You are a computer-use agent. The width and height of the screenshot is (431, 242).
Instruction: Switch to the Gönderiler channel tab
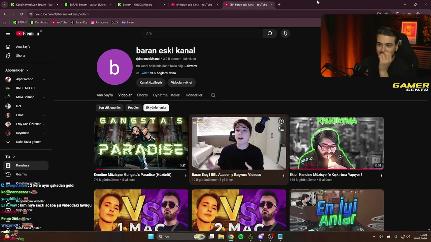click(x=194, y=95)
